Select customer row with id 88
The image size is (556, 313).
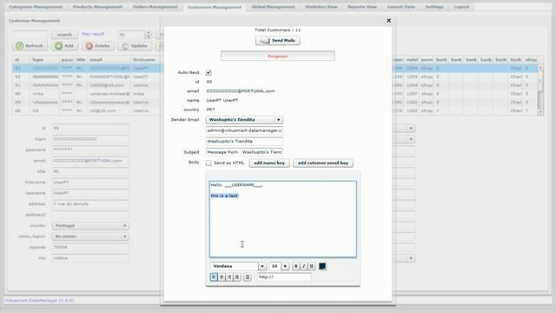coord(87,110)
